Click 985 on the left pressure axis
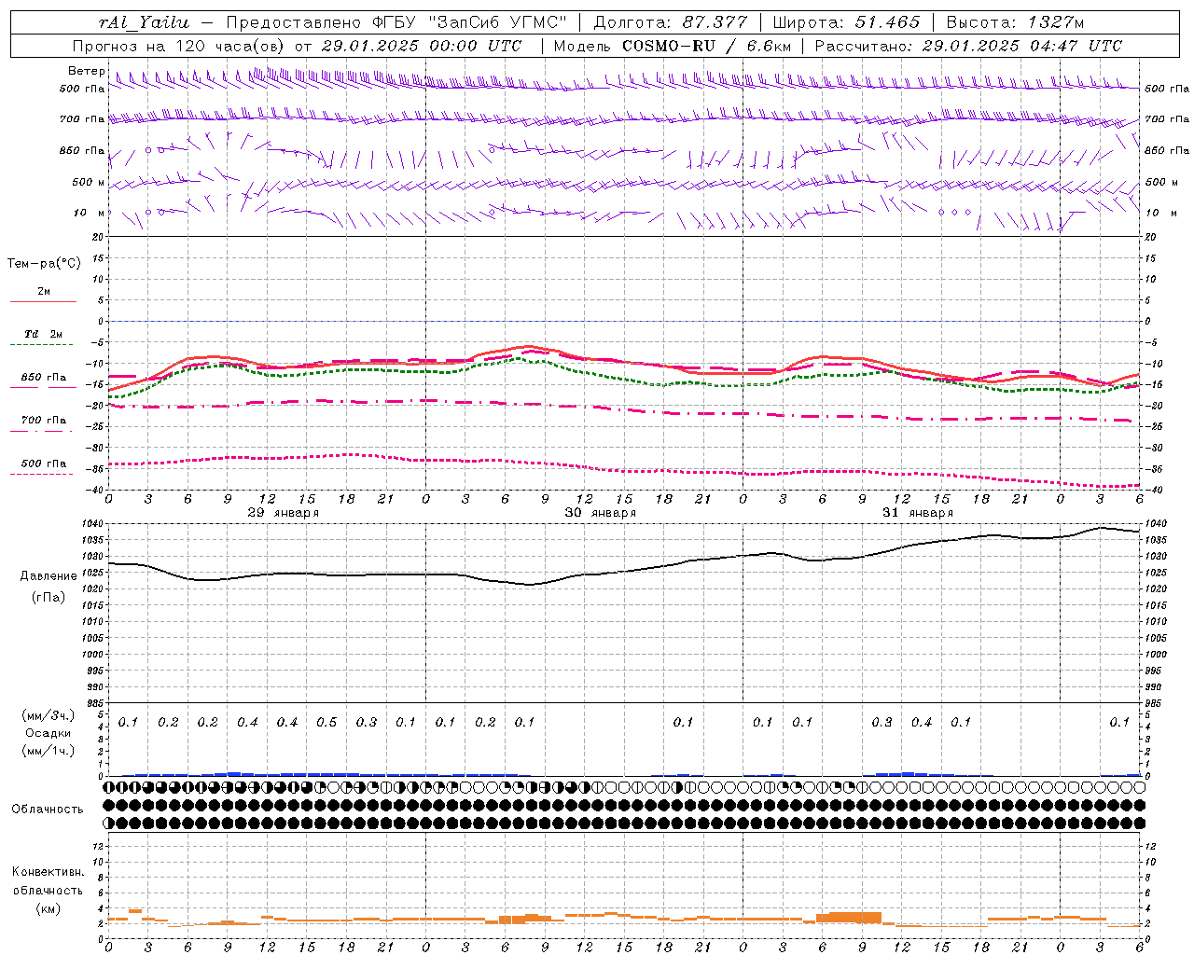Image resolution: width=1194 pixels, height=955 pixels. [x=96, y=703]
